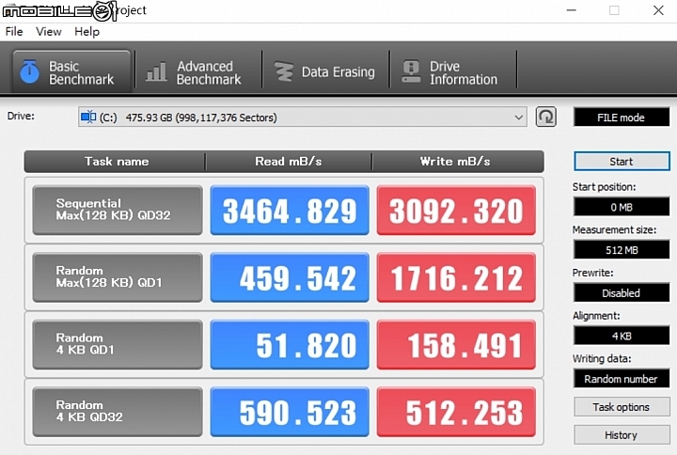Change Writing data Random number setting
The height and width of the screenshot is (455, 677).
point(622,379)
